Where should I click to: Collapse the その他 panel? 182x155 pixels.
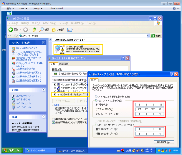point(43,90)
